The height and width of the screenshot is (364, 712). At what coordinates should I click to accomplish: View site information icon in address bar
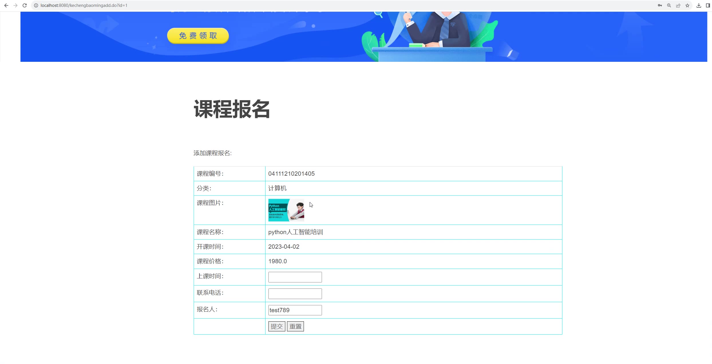click(x=36, y=5)
